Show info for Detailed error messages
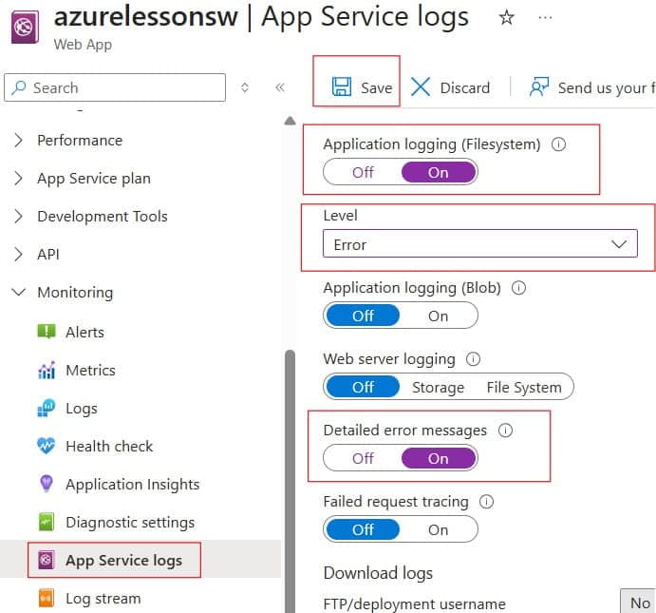 point(505,431)
